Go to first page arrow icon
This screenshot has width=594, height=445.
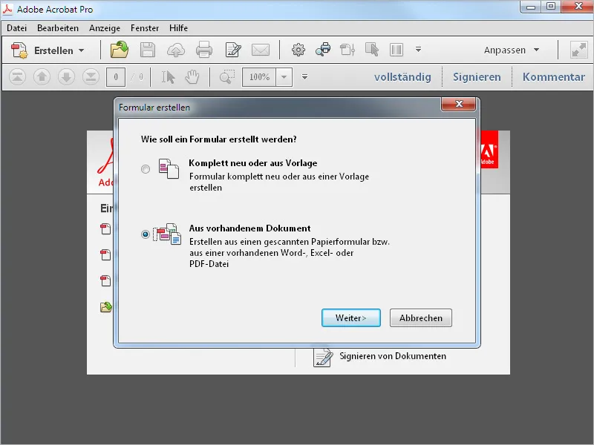click(x=17, y=77)
